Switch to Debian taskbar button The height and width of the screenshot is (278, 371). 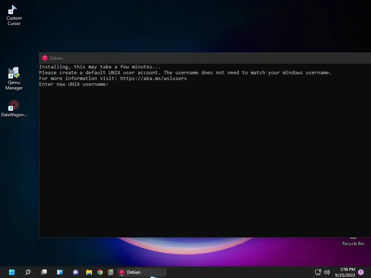pyautogui.click(x=142, y=272)
